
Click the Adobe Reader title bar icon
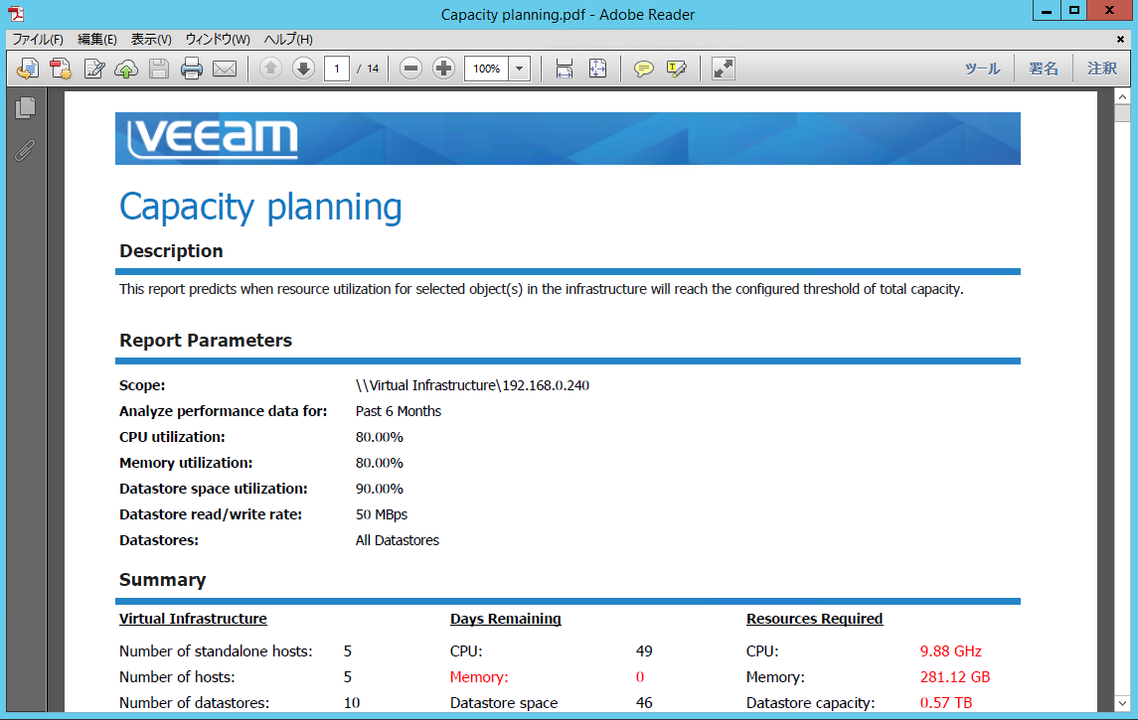16,14
